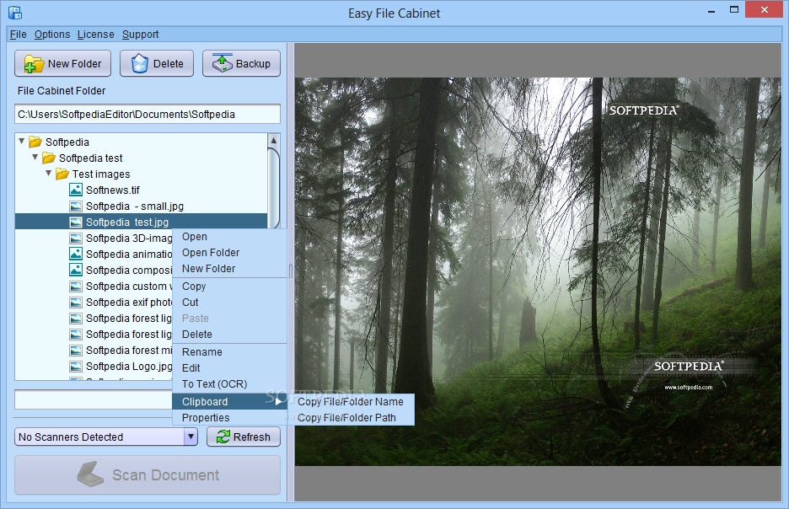Click the Delete button with recycle bin
Image resolution: width=789 pixels, height=509 pixels.
click(x=157, y=63)
